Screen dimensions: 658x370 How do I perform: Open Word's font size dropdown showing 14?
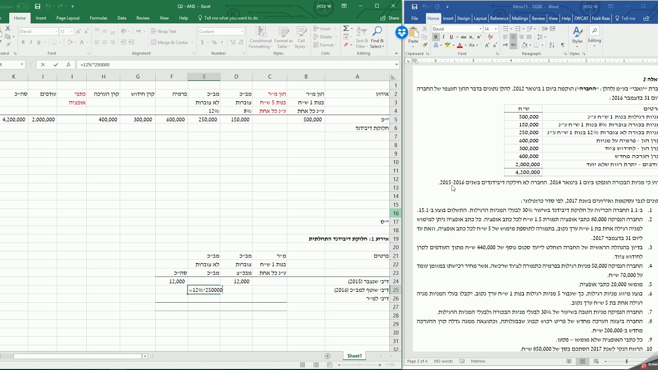[495, 29]
